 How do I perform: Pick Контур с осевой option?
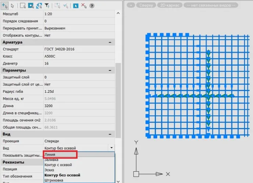(58, 165)
